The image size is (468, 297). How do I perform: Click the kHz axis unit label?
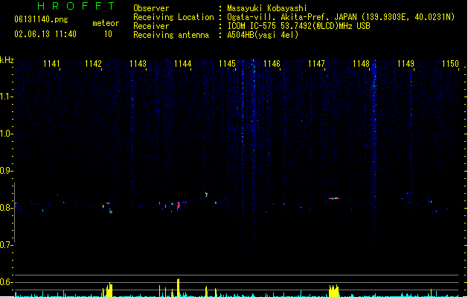[7, 60]
